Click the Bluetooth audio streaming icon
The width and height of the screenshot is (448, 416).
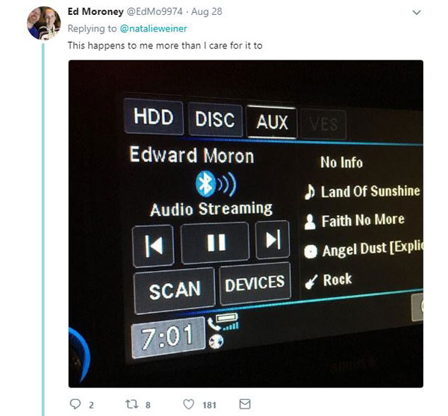216,184
